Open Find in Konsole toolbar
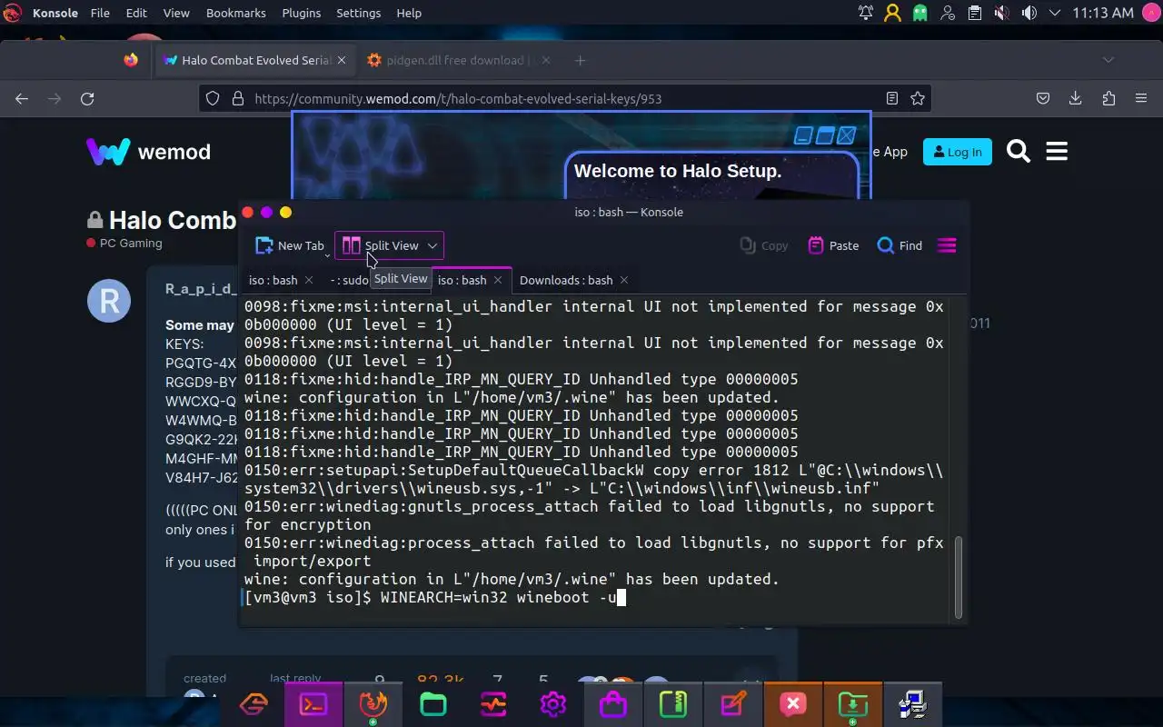1163x727 pixels. click(x=900, y=245)
